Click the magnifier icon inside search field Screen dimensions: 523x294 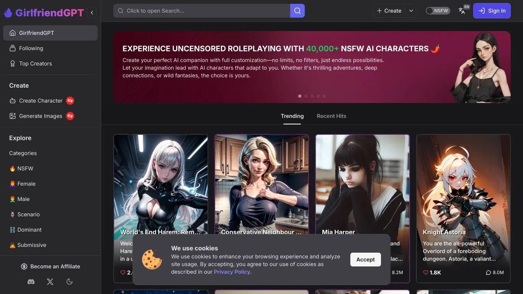tap(121, 11)
